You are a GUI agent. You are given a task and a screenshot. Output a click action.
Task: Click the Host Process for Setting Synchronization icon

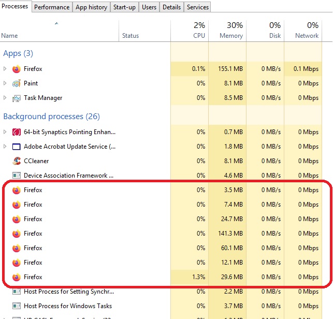pyautogui.click(x=17, y=292)
